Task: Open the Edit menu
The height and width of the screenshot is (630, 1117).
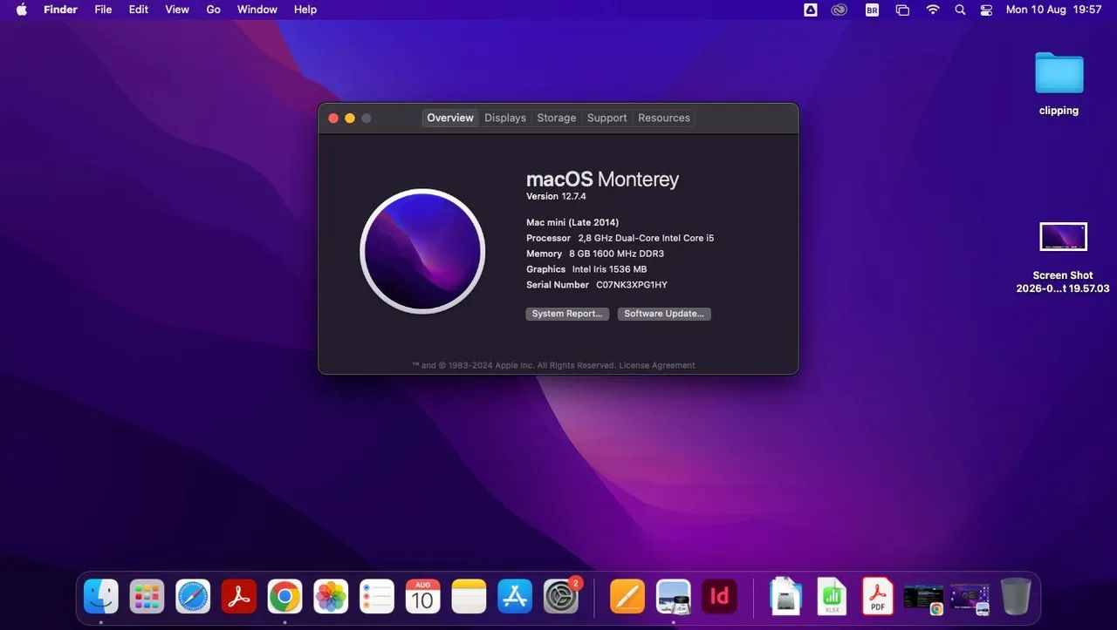Action: pos(138,10)
